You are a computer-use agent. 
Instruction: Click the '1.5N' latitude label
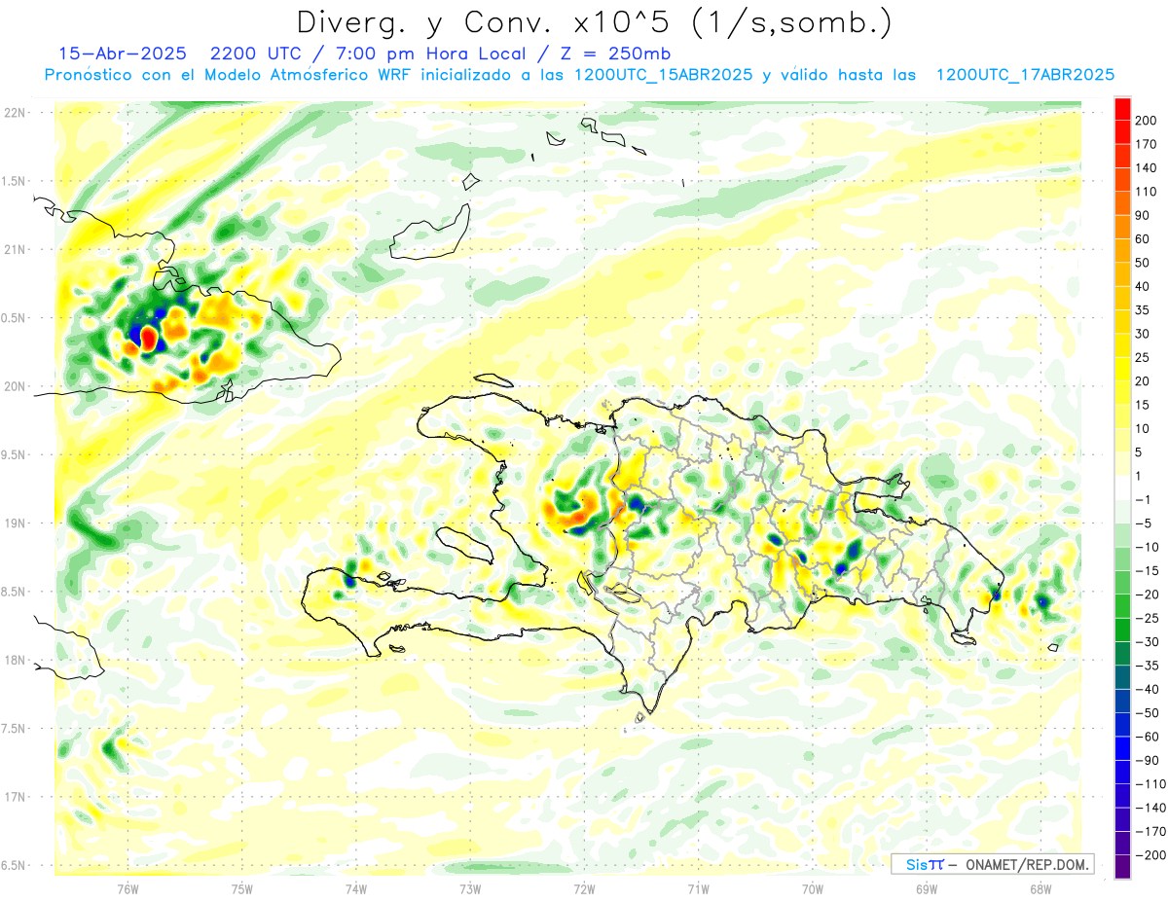15,181
